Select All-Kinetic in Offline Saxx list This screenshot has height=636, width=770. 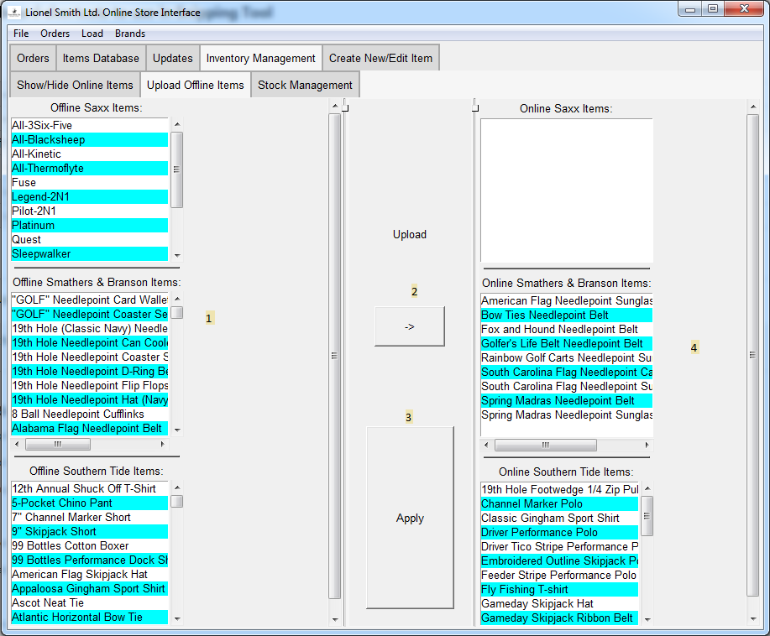89,154
